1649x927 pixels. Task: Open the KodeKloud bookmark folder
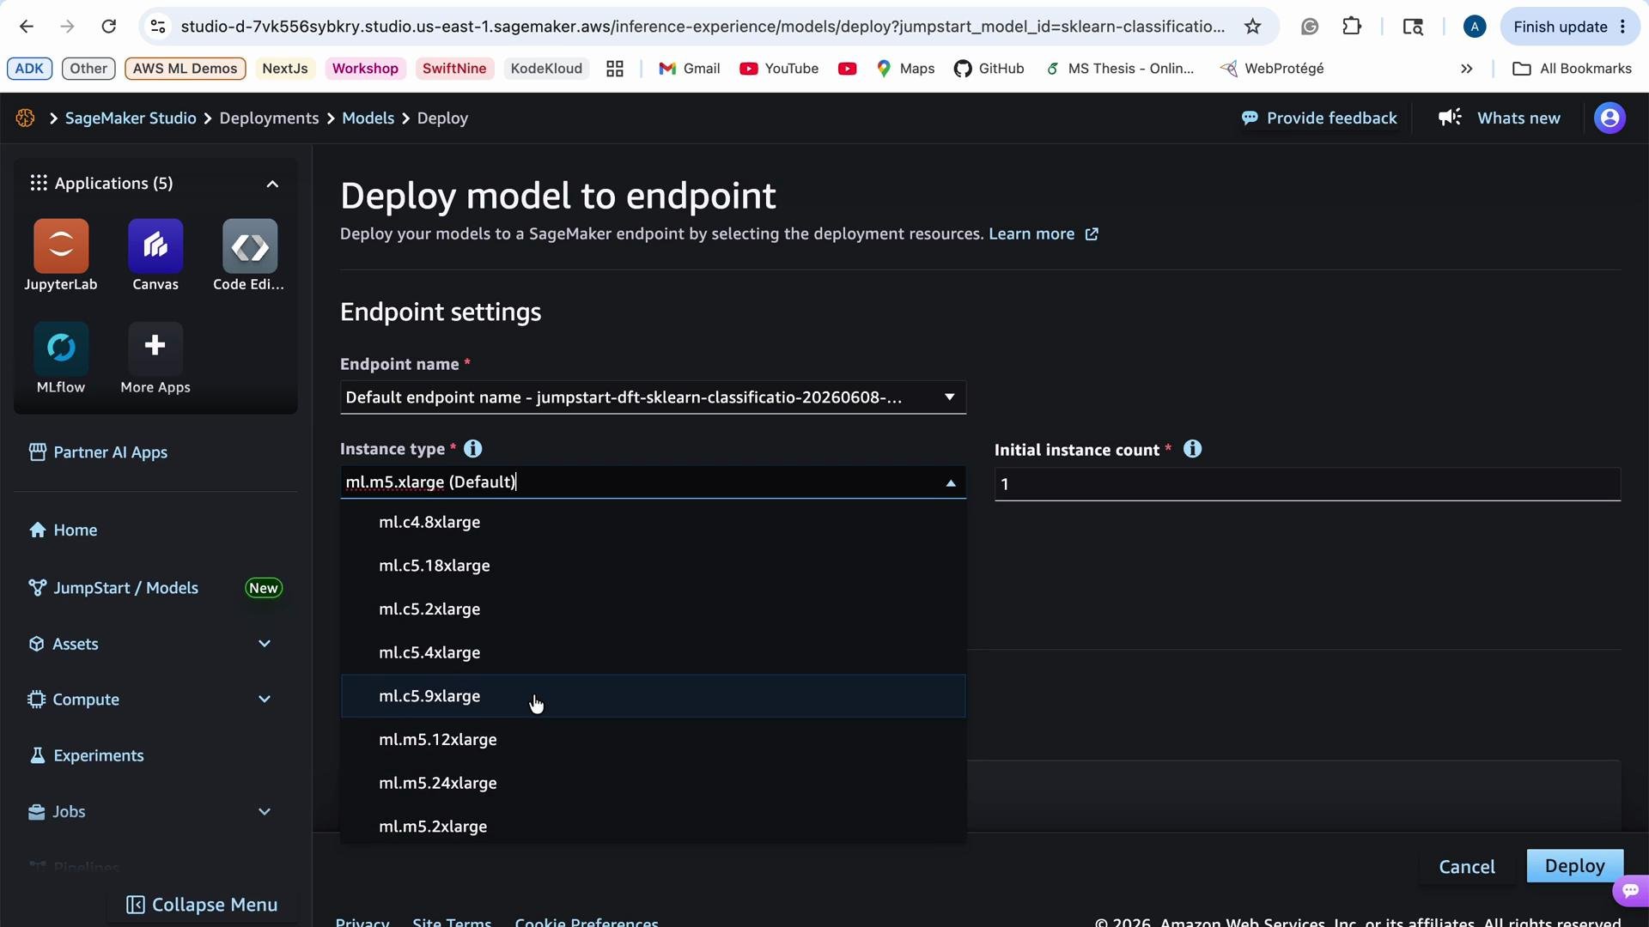[x=546, y=69]
